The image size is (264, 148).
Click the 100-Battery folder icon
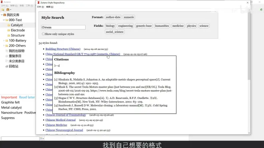pyautogui.click(x=7, y=40)
